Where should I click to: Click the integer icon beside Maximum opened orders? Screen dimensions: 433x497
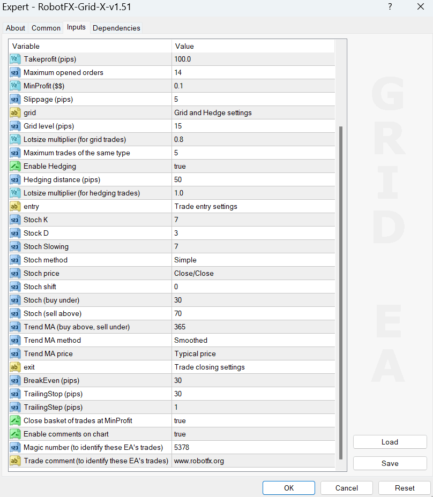(x=15, y=73)
